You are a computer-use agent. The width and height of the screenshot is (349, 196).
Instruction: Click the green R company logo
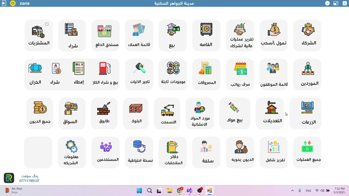point(9,178)
